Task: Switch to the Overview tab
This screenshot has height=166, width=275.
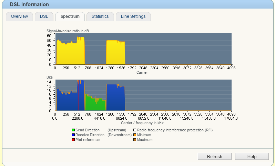Action: pos(19,16)
